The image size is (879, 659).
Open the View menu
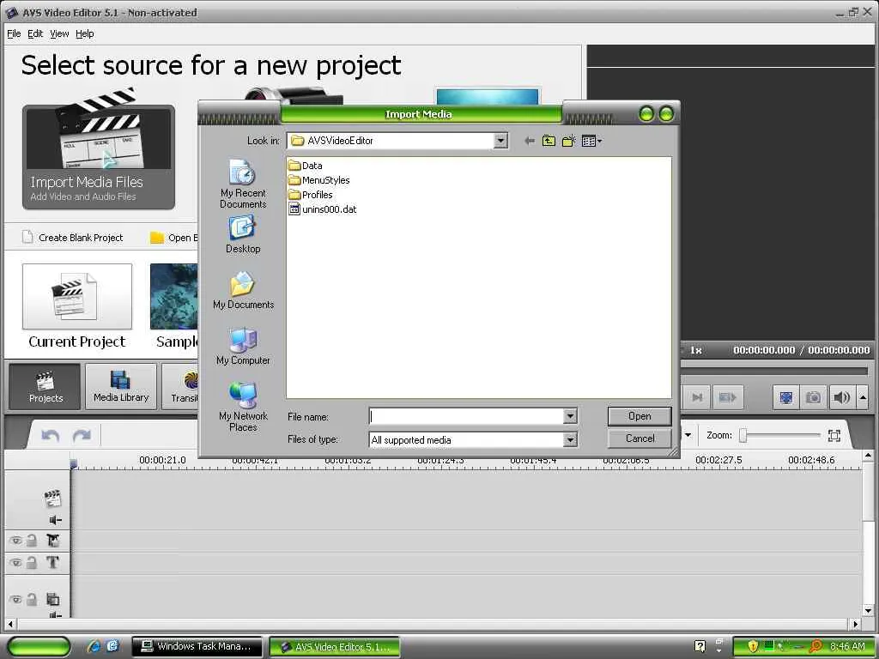59,33
